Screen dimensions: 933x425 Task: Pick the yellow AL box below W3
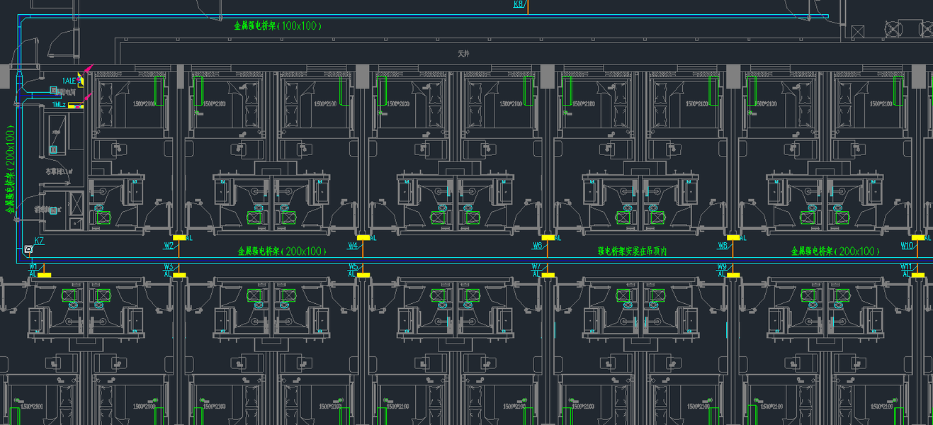coord(179,274)
